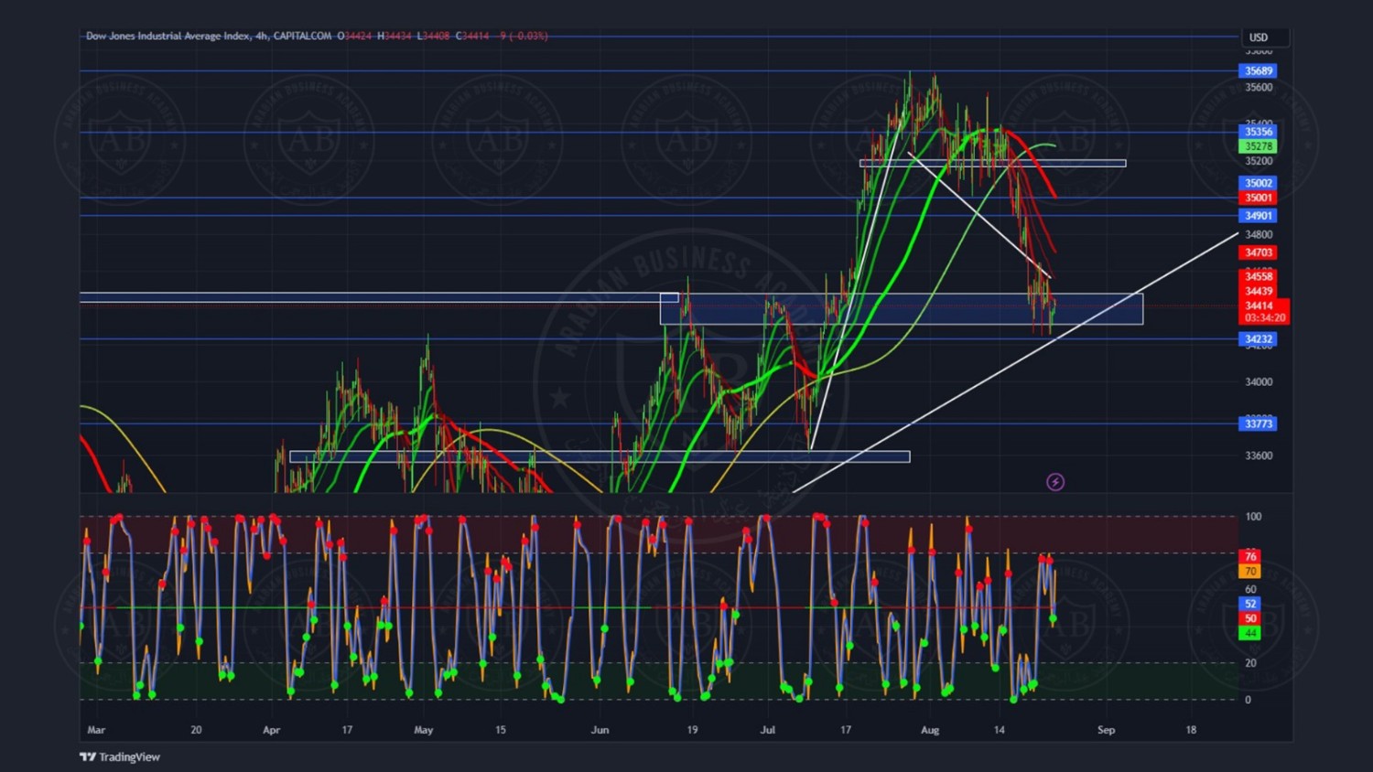This screenshot has width=1373, height=772.
Task: Select the red 34558 price label
Action: pos(1259,276)
